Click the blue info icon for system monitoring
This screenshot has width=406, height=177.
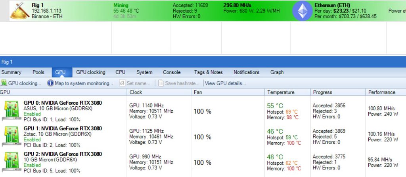point(50,83)
